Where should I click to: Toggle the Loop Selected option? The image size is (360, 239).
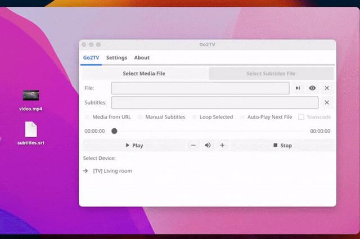click(x=194, y=117)
